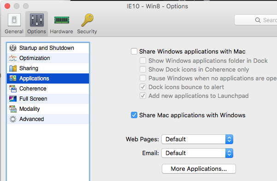Expand the Web Pages dropdown

pos(197,139)
